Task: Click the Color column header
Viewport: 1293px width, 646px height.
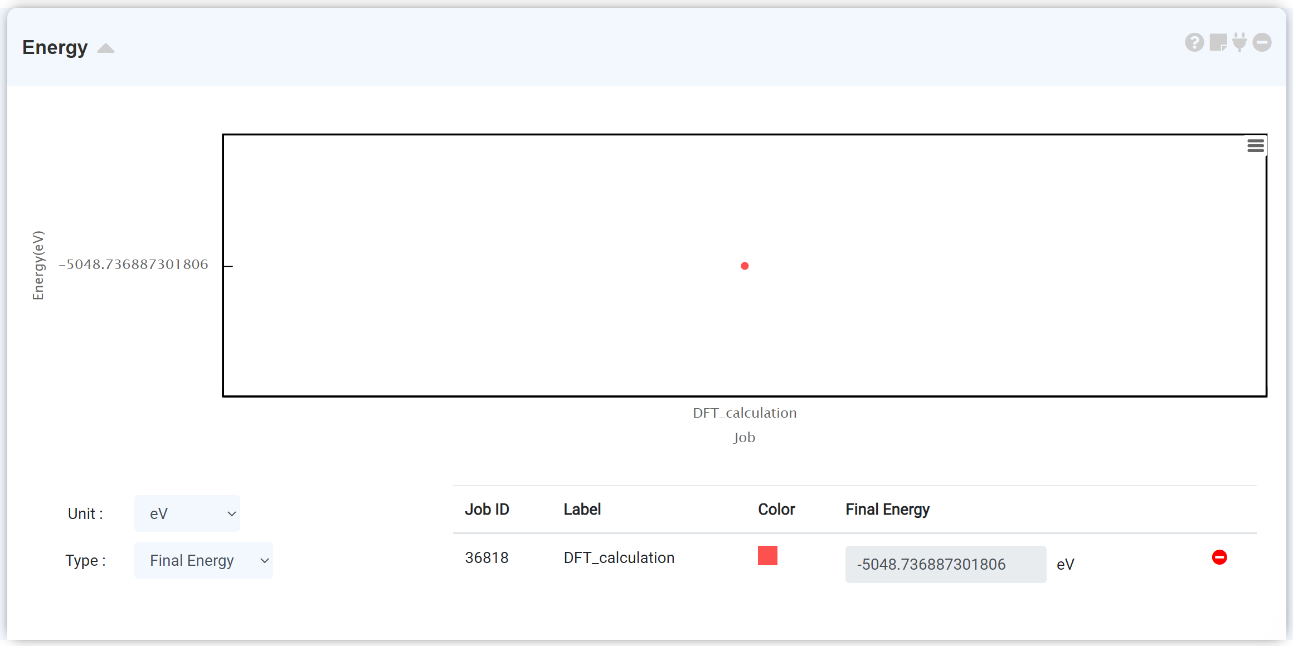Action: pyautogui.click(x=776, y=510)
